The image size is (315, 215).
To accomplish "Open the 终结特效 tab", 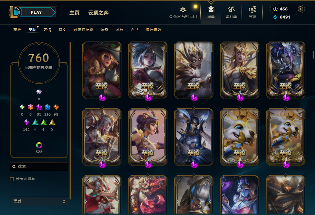I will click(153, 30).
